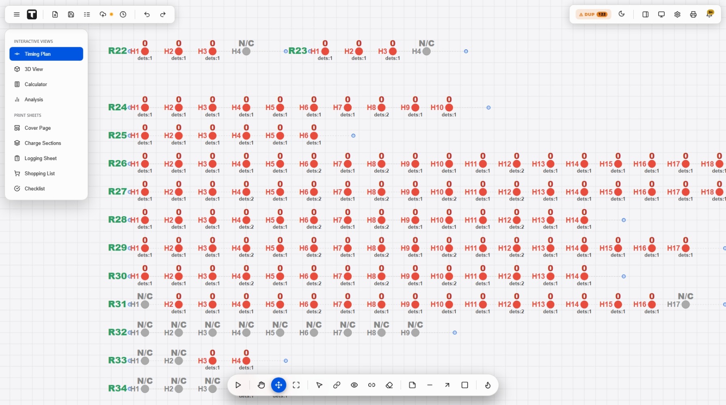Toggle the side panel layout icon
The height and width of the screenshot is (405, 726).
tap(645, 15)
